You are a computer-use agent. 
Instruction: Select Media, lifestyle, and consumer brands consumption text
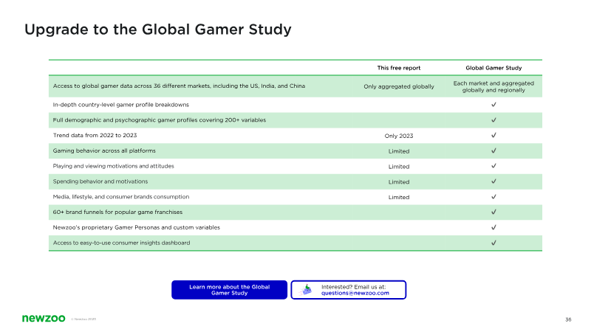(x=121, y=197)
